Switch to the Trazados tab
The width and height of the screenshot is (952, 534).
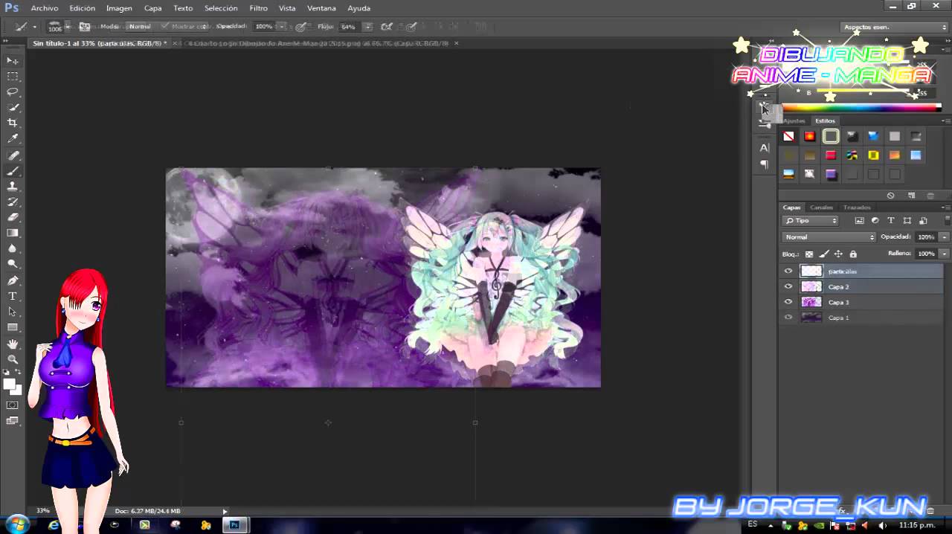[x=857, y=208]
